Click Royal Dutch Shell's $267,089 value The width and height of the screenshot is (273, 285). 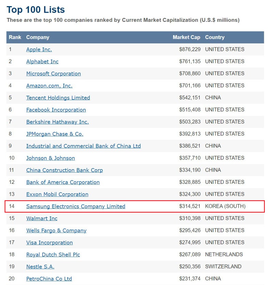pyautogui.click(x=190, y=255)
